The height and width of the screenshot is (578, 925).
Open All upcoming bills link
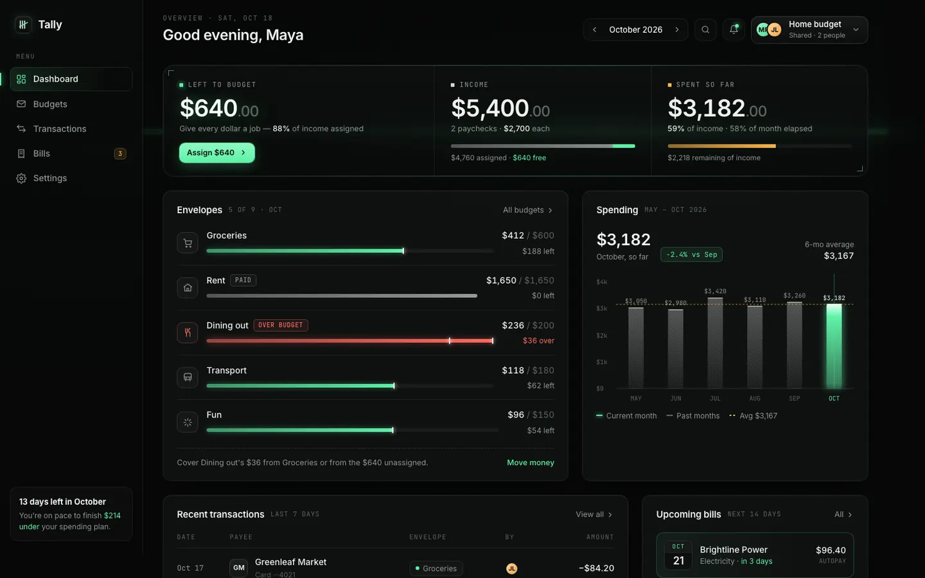tap(843, 514)
